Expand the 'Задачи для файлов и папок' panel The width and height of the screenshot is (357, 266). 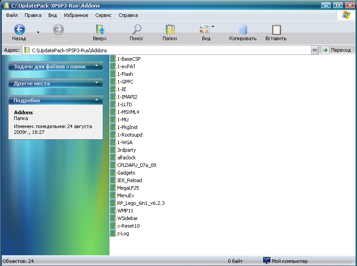[97, 66]
